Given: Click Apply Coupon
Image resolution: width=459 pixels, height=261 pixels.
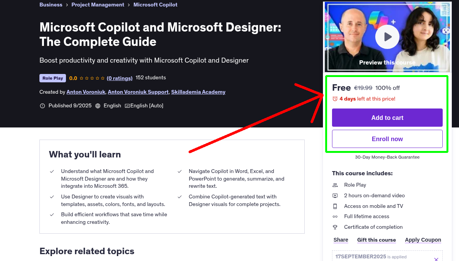Looking at the screenshot, I should coord(423,240).
